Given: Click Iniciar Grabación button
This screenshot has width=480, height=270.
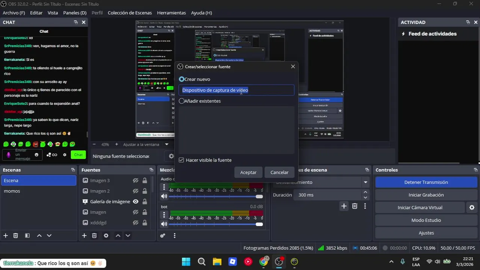Looking at the screenshot, I should [x=426, y=195].
